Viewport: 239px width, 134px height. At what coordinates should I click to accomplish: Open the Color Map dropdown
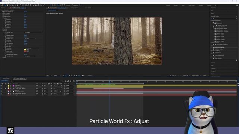point(31,48)
